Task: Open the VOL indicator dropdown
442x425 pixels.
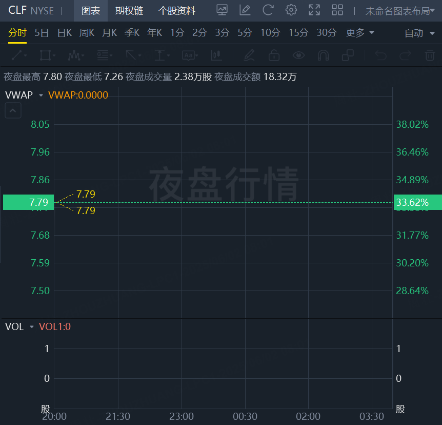Action: [32, 327]
